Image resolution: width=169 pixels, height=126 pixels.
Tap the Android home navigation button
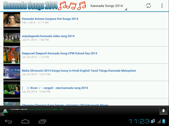pyautogui.click(x=25, y=121)
